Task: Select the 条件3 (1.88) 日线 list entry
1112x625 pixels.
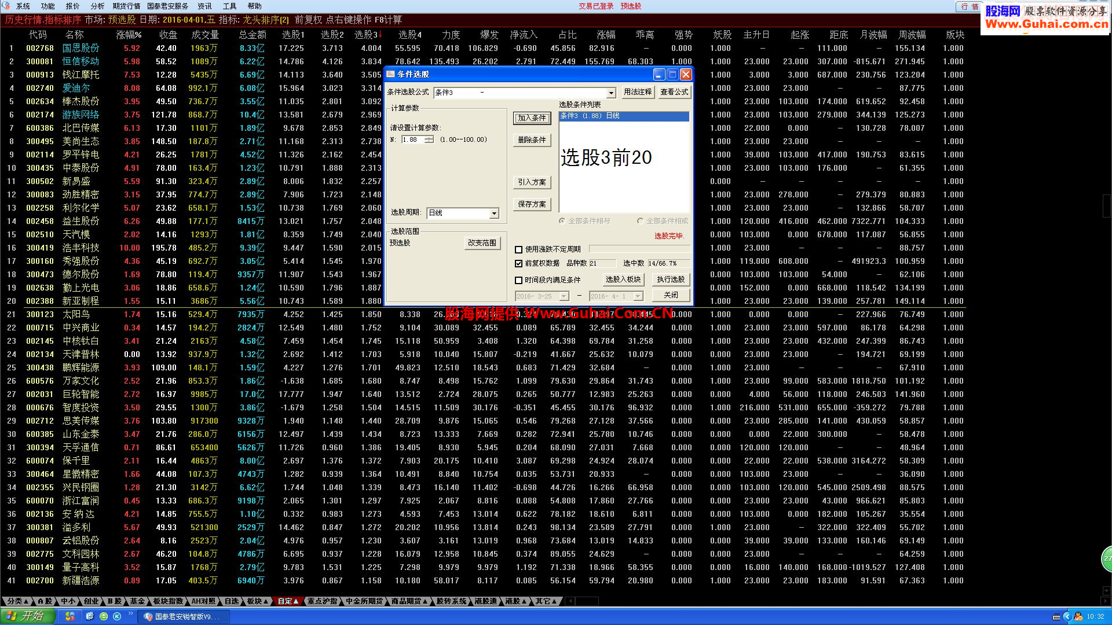Action: 624,116
